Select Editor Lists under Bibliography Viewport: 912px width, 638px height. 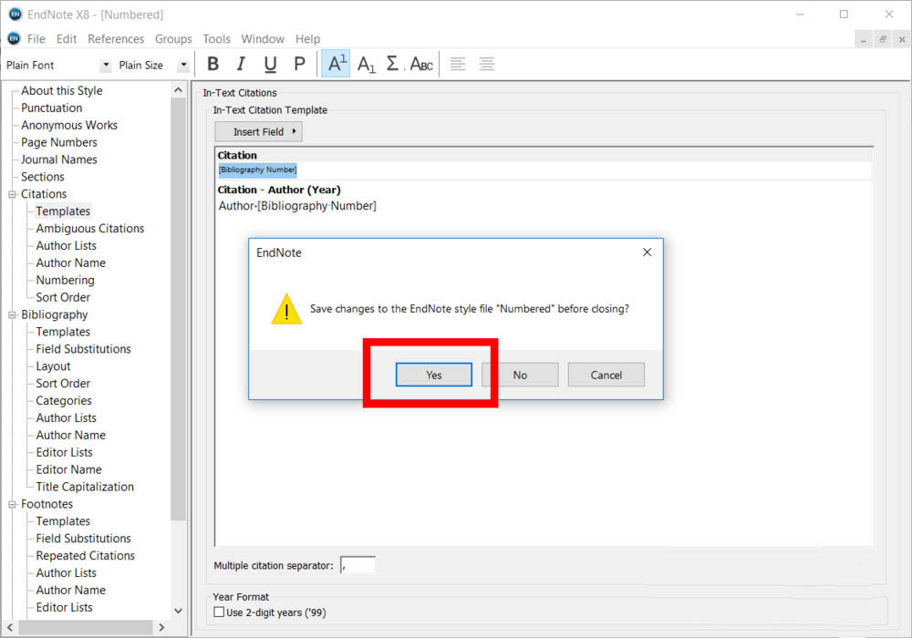[64, 453]
